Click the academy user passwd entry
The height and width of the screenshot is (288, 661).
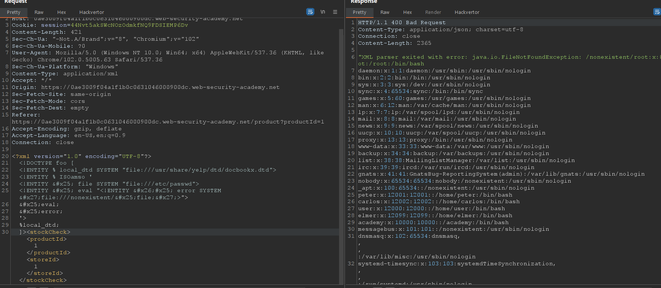(433, 223)
